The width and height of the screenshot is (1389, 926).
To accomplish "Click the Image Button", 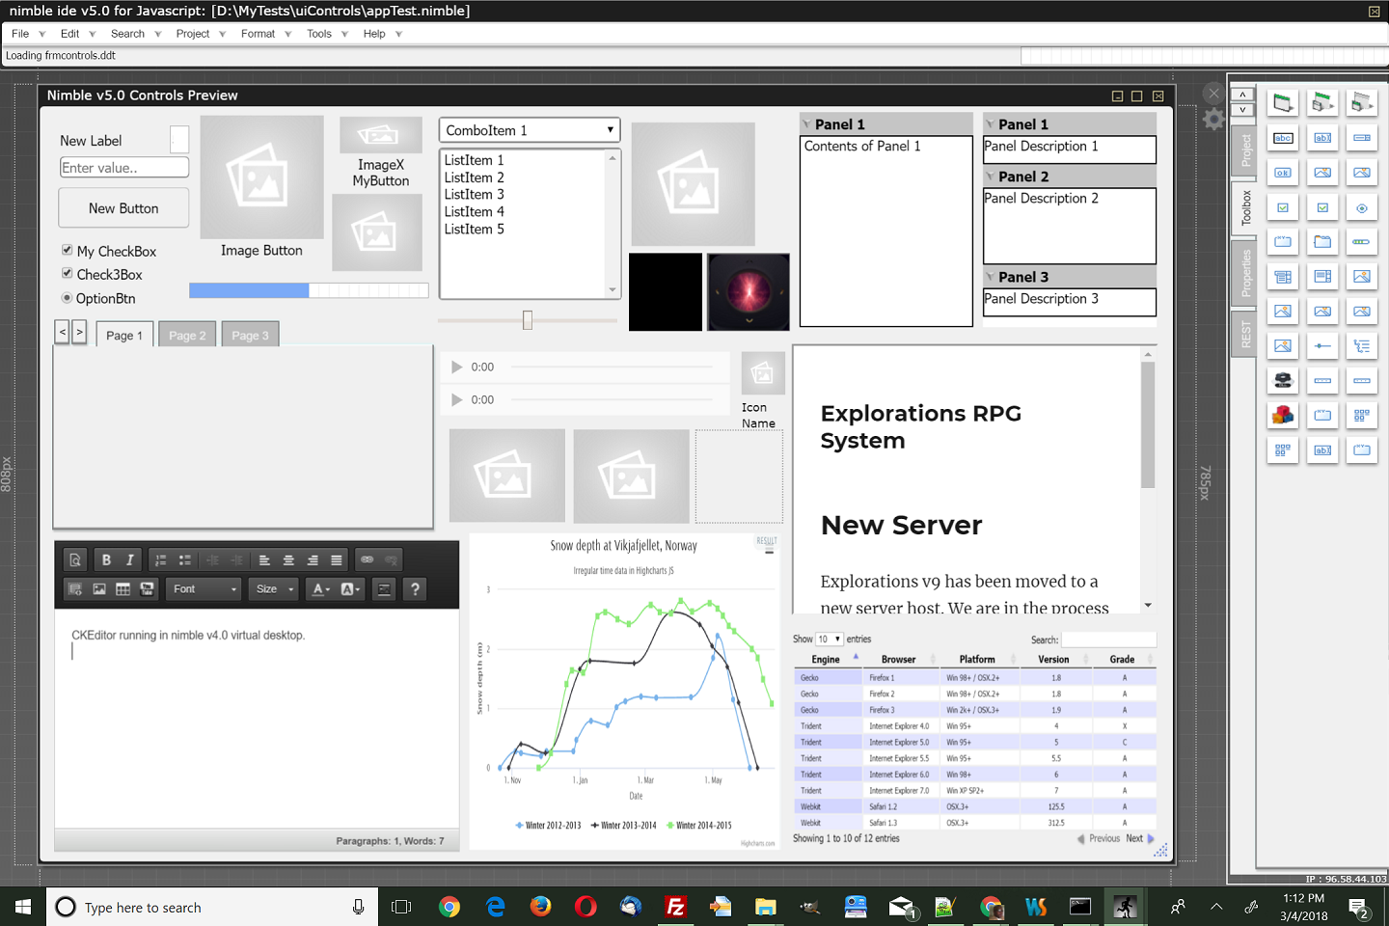I will pos(261,189).
